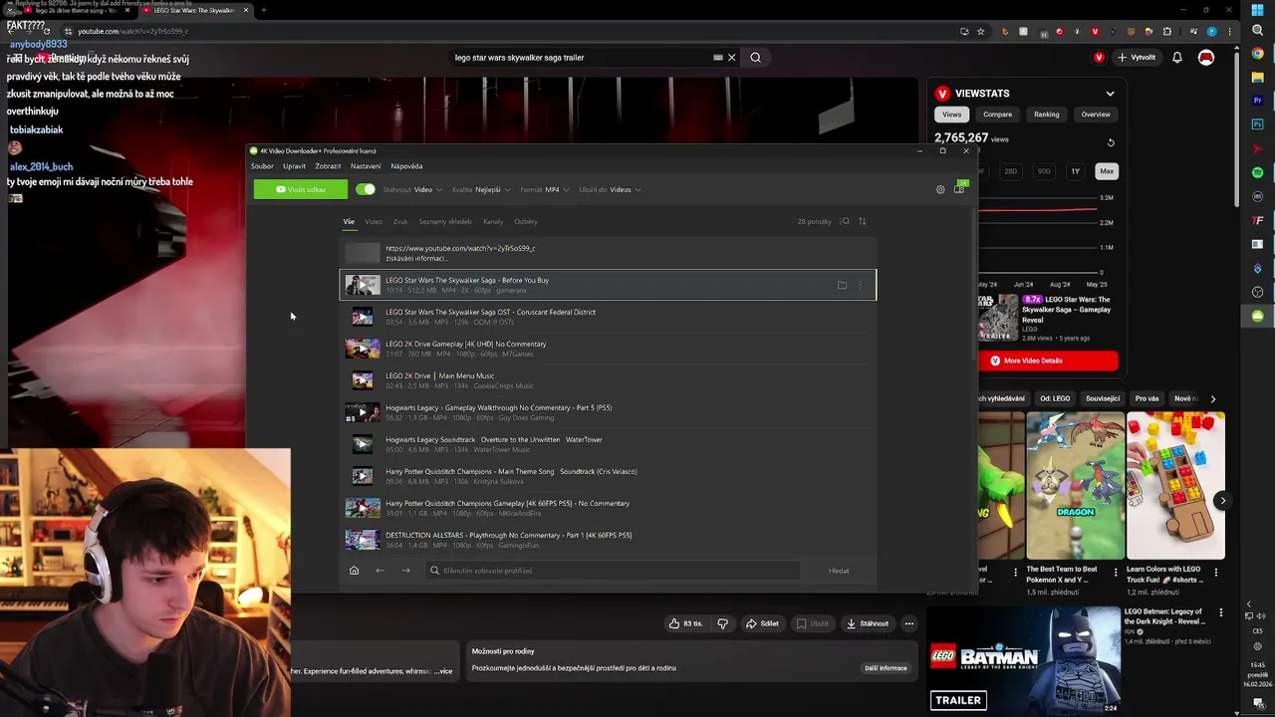This screenshot has height=717, width=1275.
Task: Clear the YouTube search text with X
Action: pos(731,58)
